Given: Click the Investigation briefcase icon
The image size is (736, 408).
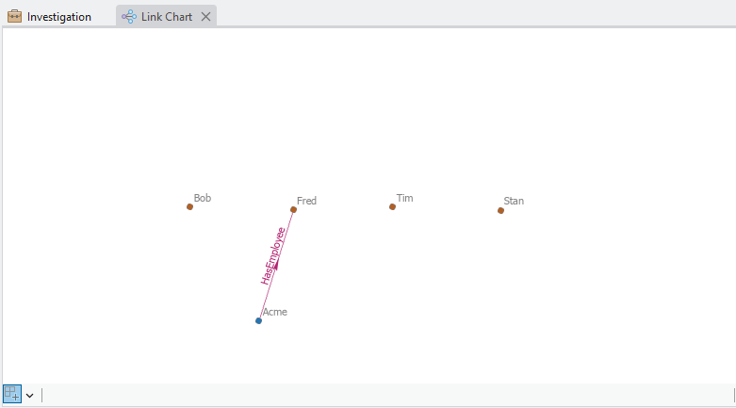Looking at the screenshot, I should (x=15, y=16).
